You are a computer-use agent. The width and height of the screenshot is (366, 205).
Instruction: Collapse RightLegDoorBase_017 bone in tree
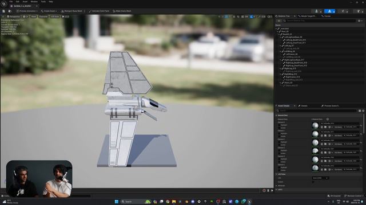click(x=280, y=60)
